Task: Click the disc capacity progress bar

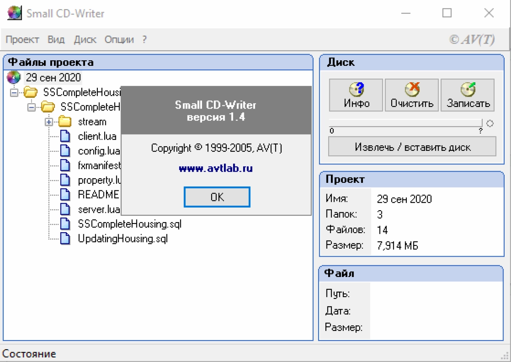Action: click(406, 123)
